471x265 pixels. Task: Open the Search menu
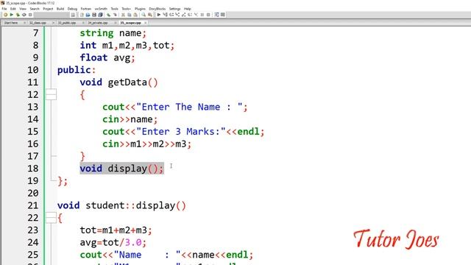[35, 9]
